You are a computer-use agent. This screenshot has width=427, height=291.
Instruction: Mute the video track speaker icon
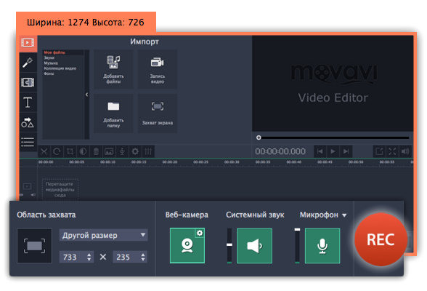tap(33, 195)
